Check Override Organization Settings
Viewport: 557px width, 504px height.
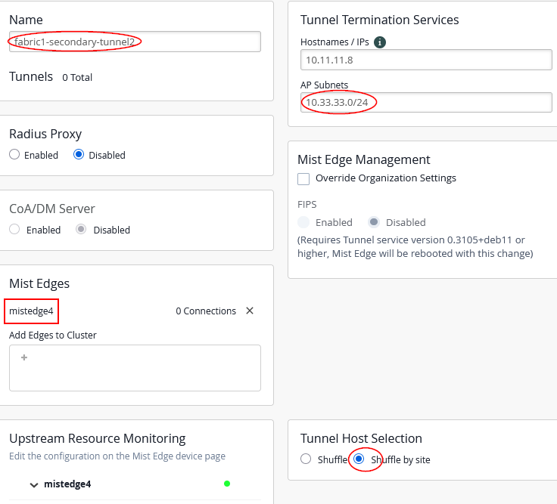303,178
